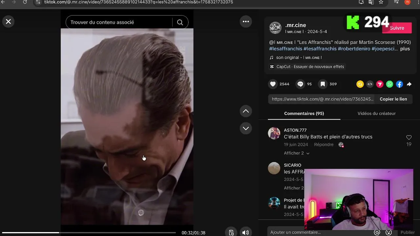Open .mr.cine profile avatar
Viewport: 420px width, 236px height.
[x=275, y=28]
